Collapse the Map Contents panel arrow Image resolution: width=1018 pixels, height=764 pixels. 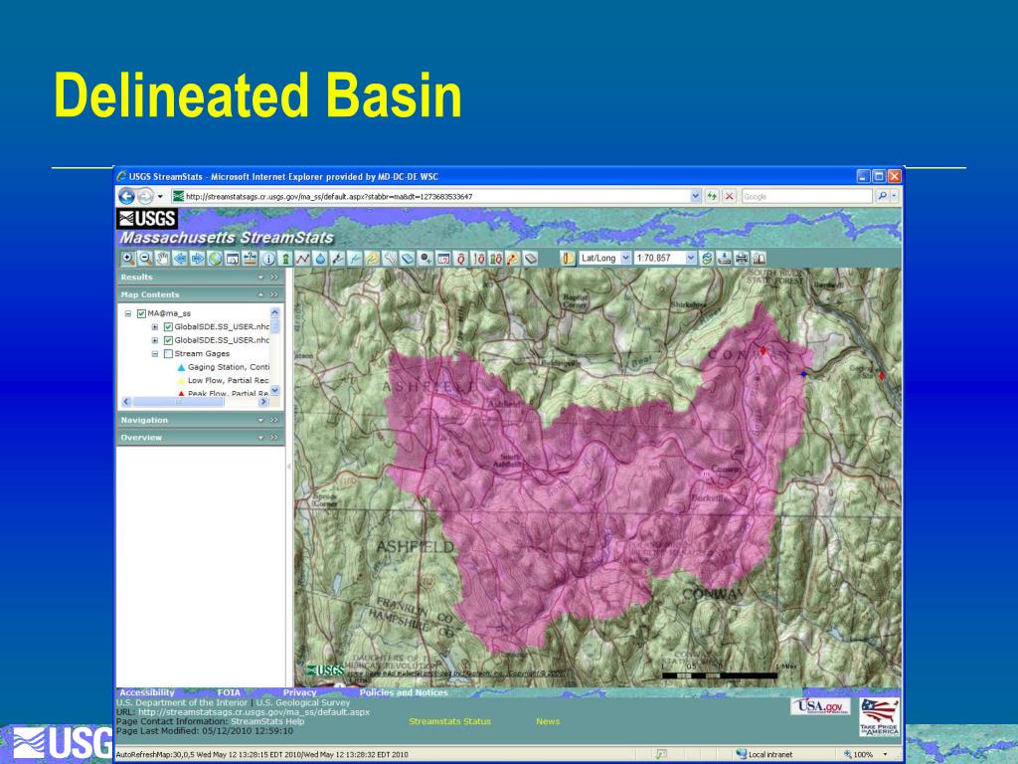pos(261,294)
